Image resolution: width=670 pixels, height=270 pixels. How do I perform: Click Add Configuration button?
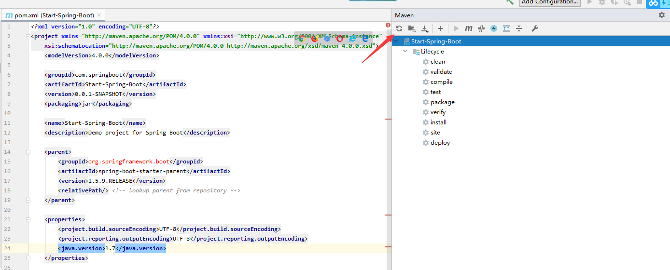(x=550, y=2)
